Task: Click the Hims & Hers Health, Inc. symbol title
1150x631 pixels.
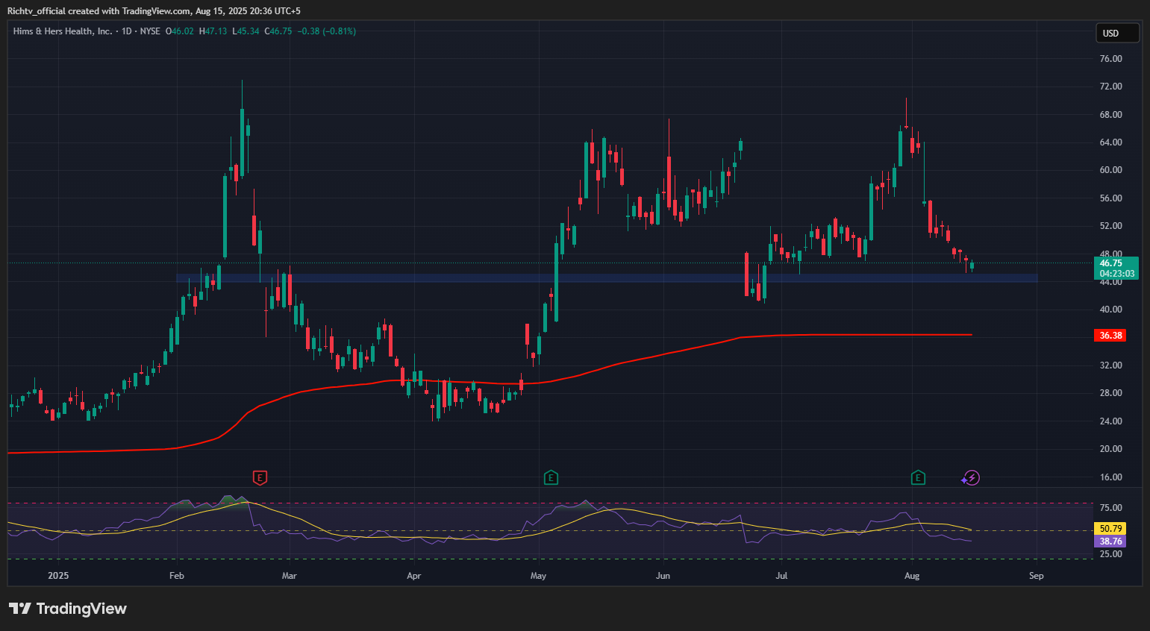Action: coord(63,31)
